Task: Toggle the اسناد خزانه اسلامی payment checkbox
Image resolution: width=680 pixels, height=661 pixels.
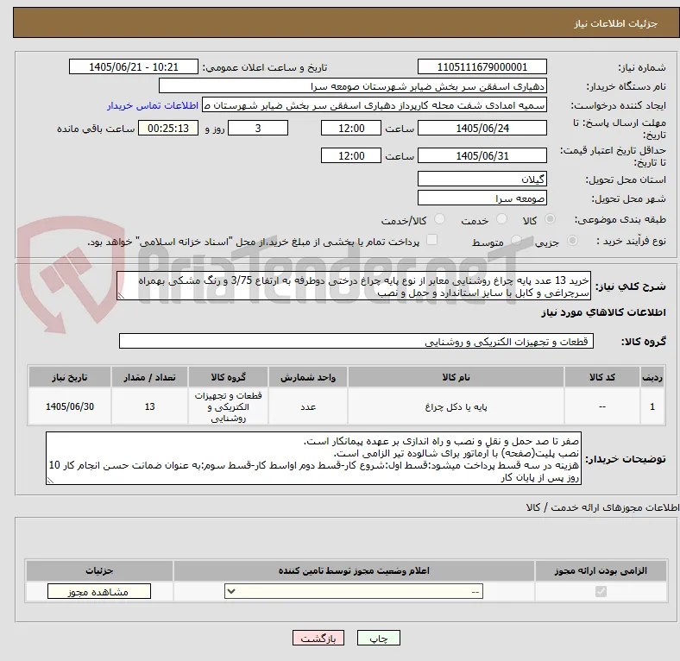Action: [432, 240]
